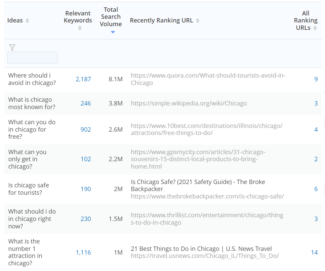Click the 1,116 relevant keywords count

coord(83,253)
